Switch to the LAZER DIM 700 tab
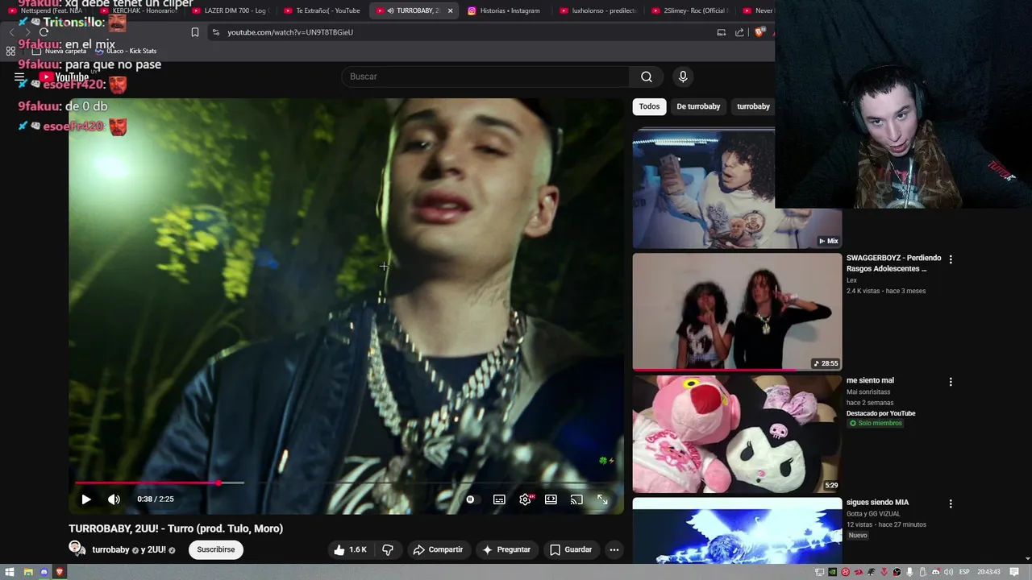 coord(230,10)
